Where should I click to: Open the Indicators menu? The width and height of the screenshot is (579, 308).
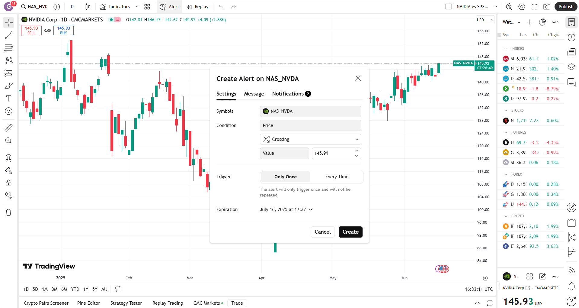point(115,7)
